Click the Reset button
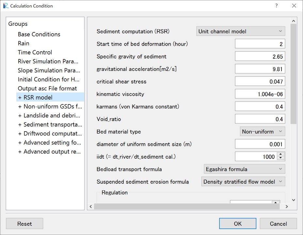Viewport: 303px width, 235px height. pos(24,224)
